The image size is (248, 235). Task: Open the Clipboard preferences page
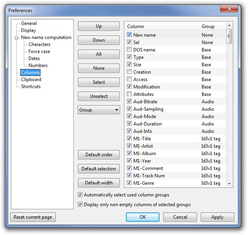[x=31, y=80]
